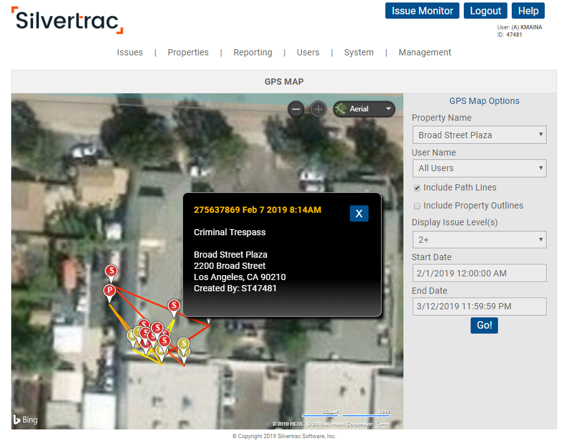Click the Bing logo in the map corner
569x445 pixels.
(x=25, y=420)
